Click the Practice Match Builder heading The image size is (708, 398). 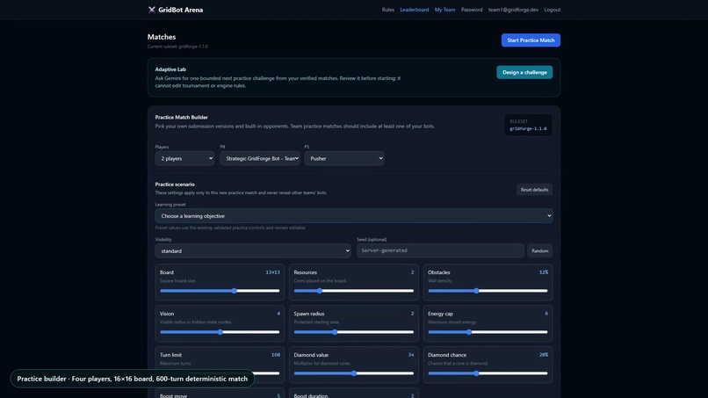click(x=181, y=117)
